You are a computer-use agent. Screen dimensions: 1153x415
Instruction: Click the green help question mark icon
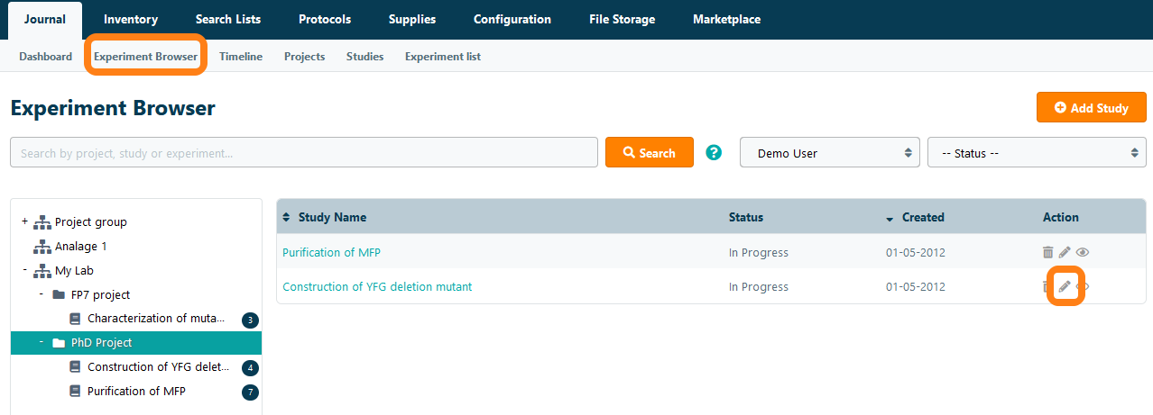pos(714,153)
